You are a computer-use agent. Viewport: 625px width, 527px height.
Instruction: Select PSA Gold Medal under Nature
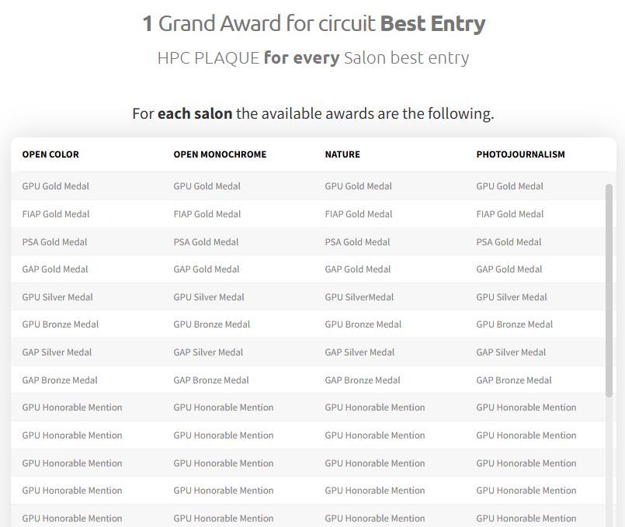(x=358, y=242)
